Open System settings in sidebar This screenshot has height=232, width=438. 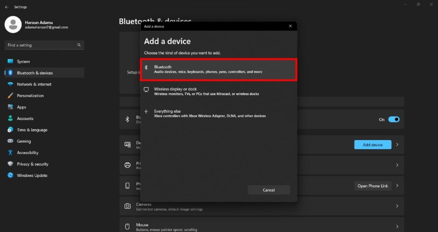[23, 62]
